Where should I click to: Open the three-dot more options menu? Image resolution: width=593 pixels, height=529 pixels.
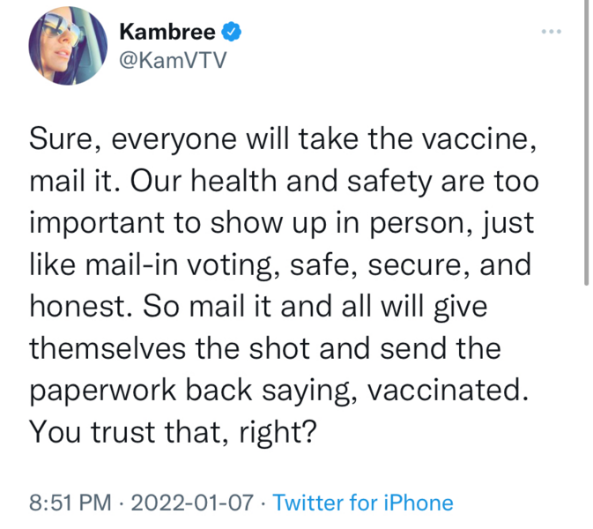(x=551, y=32)
